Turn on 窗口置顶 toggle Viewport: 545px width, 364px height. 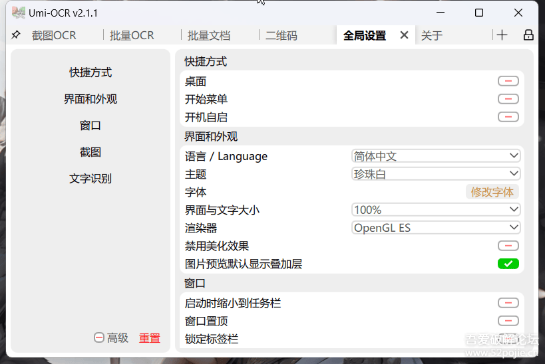[x=508, y=321]
